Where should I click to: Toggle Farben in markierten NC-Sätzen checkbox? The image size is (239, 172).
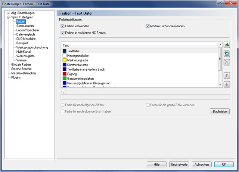point(62,33)
